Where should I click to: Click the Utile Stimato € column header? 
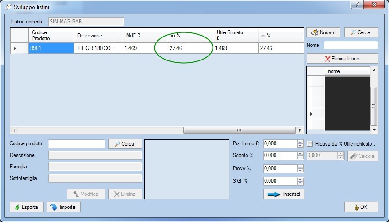[x=236, y=36]
